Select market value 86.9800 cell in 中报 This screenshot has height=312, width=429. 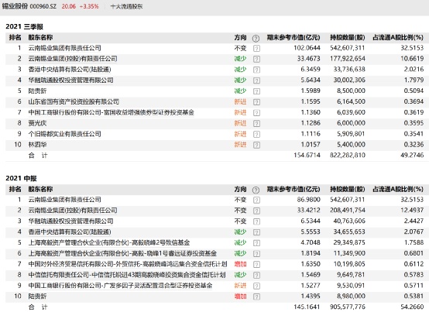(309, 200)
